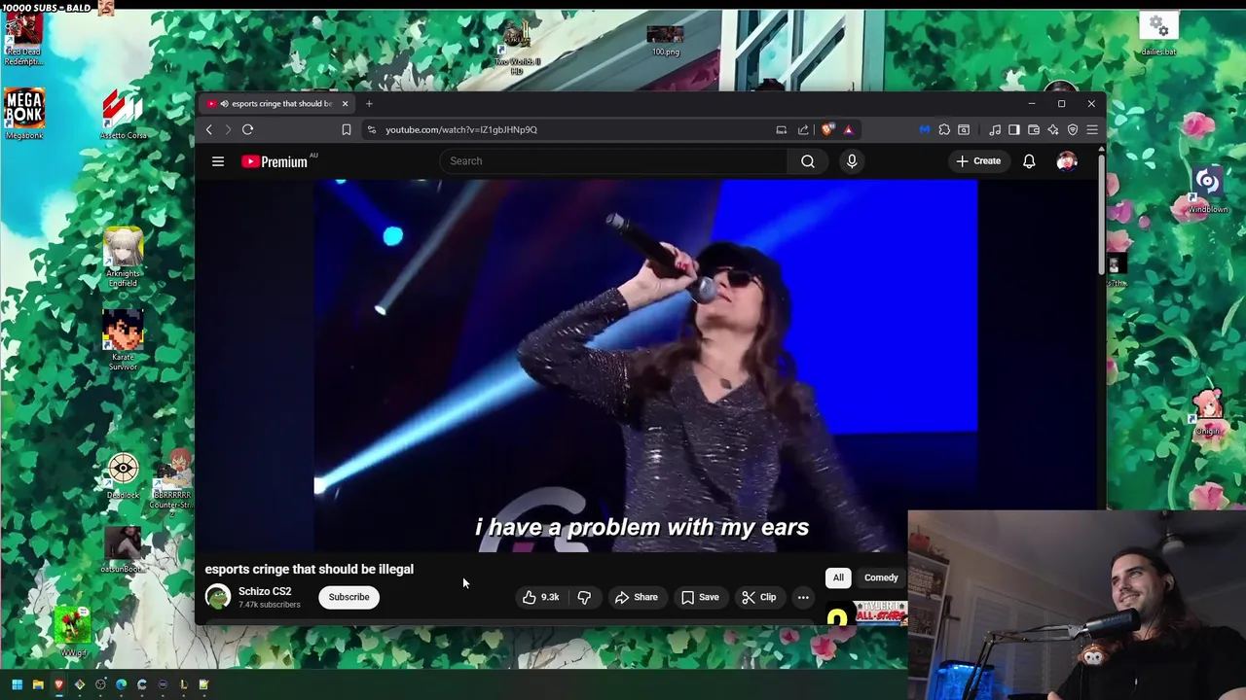Subscribe to the Schizo CS2 channel
Viewport: 1246px width, 700px height.
pos(348,597)
